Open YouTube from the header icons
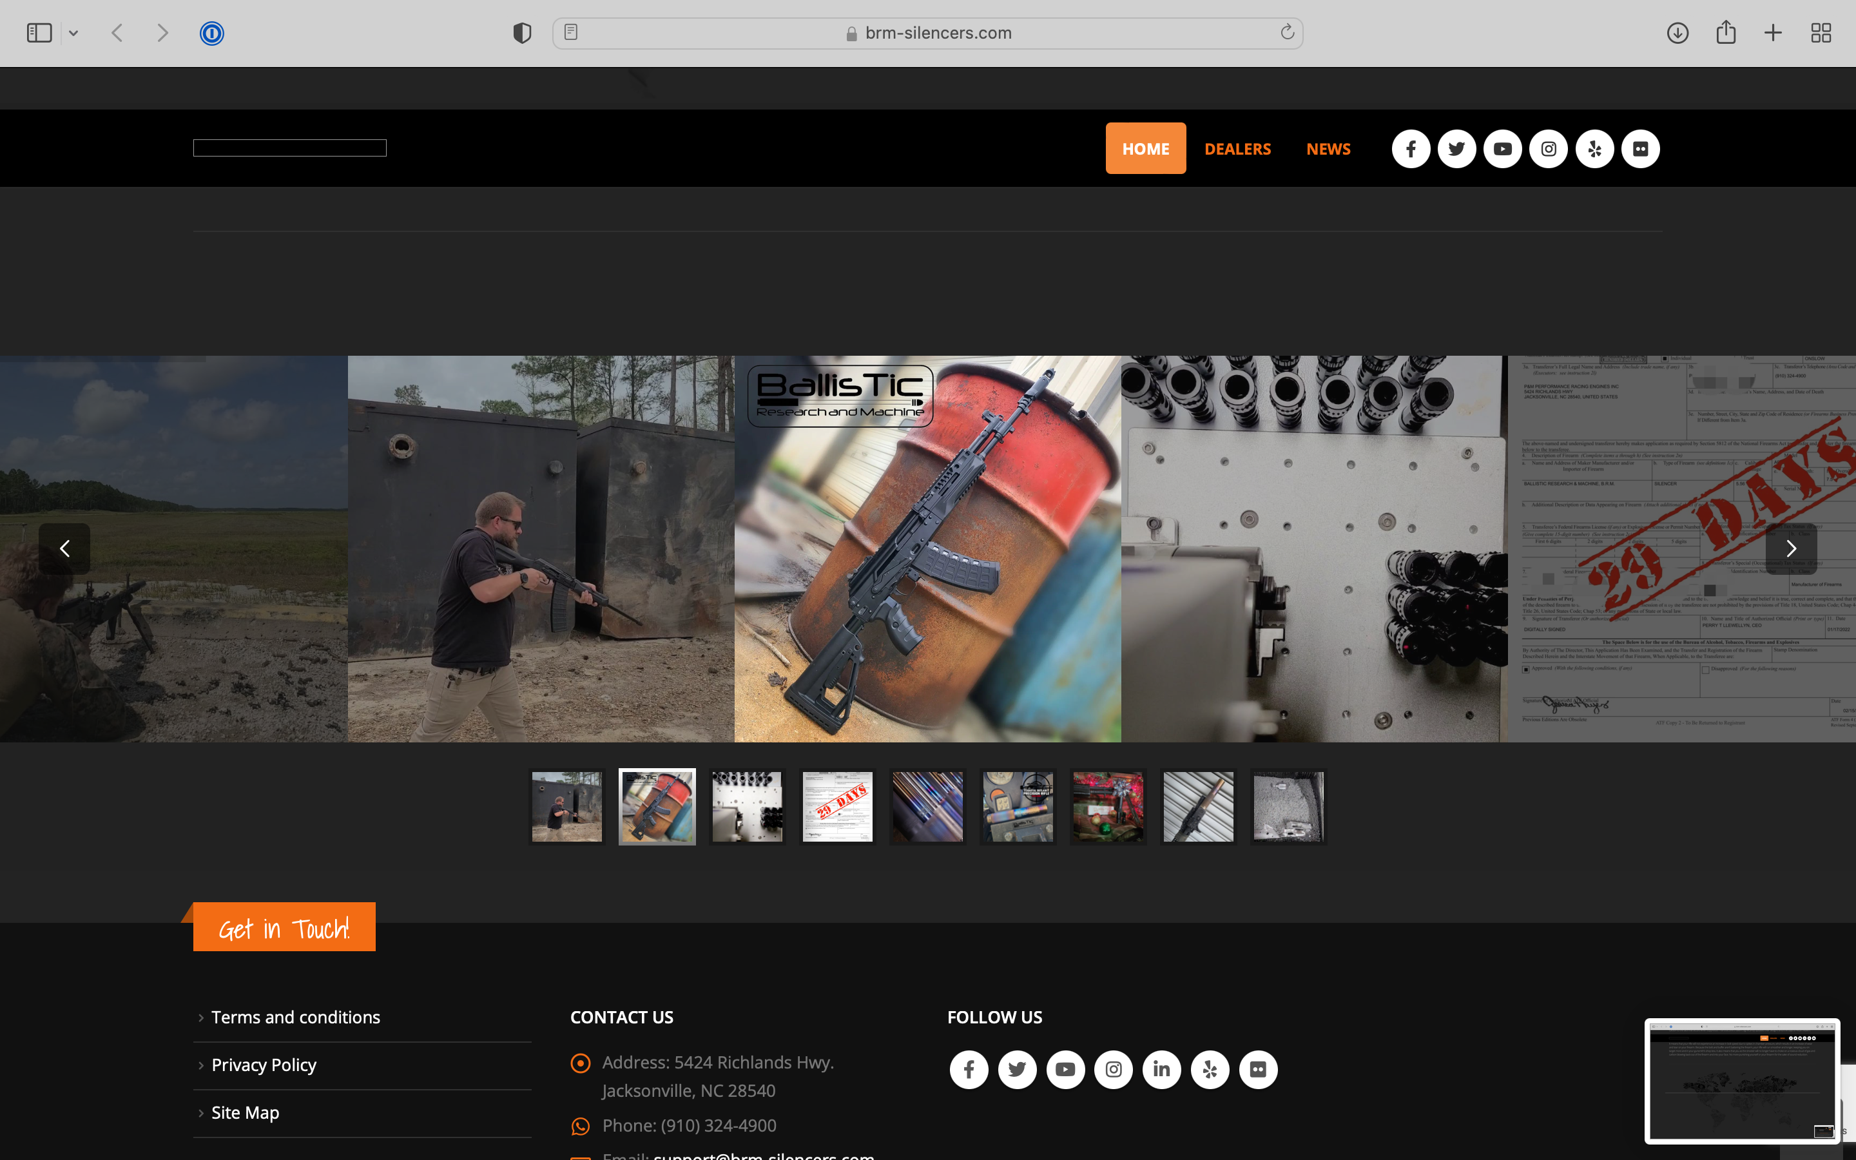 tap(1502, 149)
